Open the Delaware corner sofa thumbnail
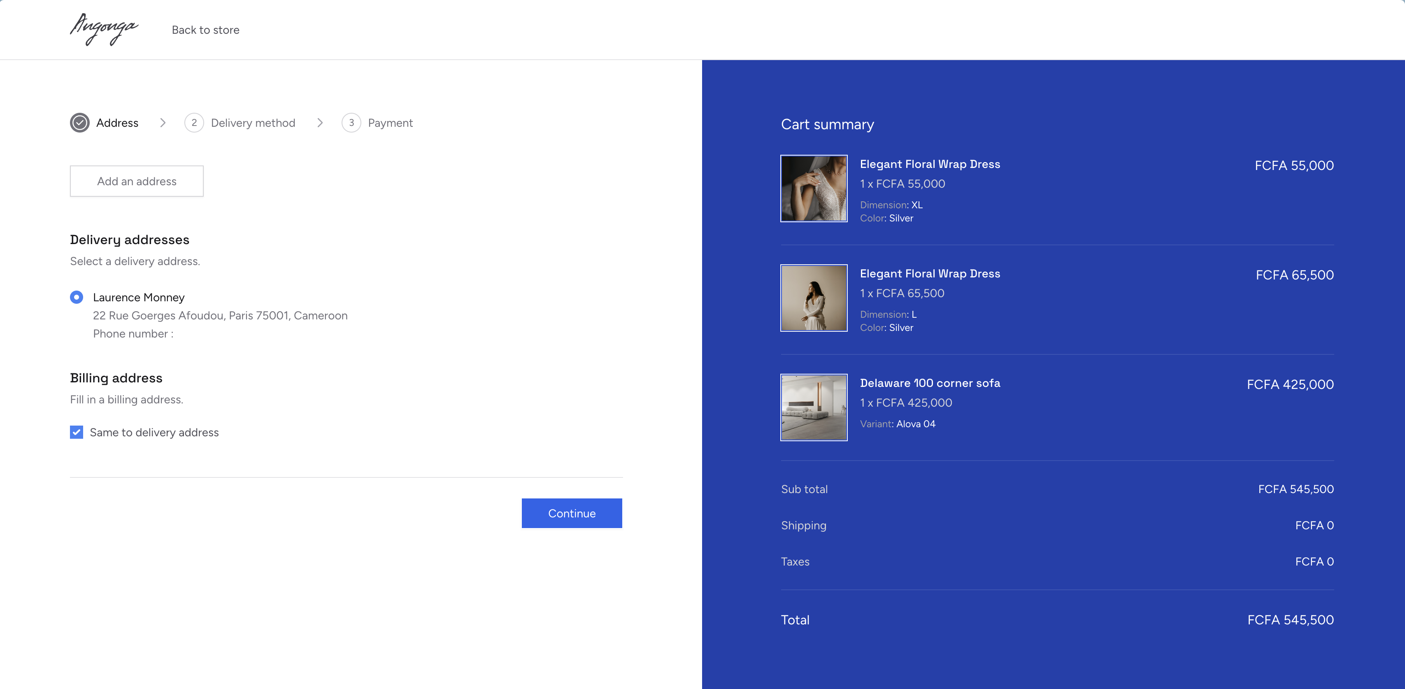Image resolution: width=1405 pixels, height=689 pixels. [814, 407]
